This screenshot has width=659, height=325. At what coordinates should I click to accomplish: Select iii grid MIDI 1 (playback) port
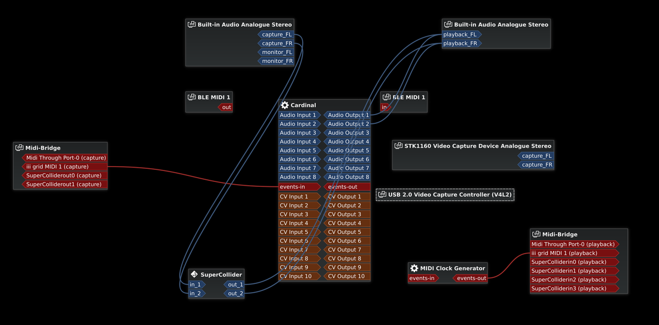click(574, 253)
